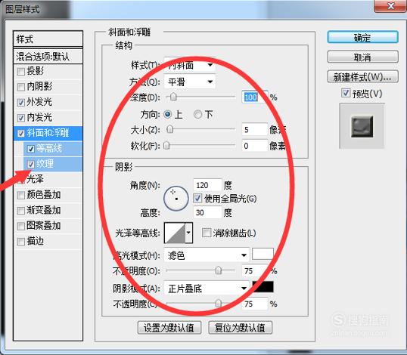Toggle the 使用全局光 checkbox

(197, 199)
